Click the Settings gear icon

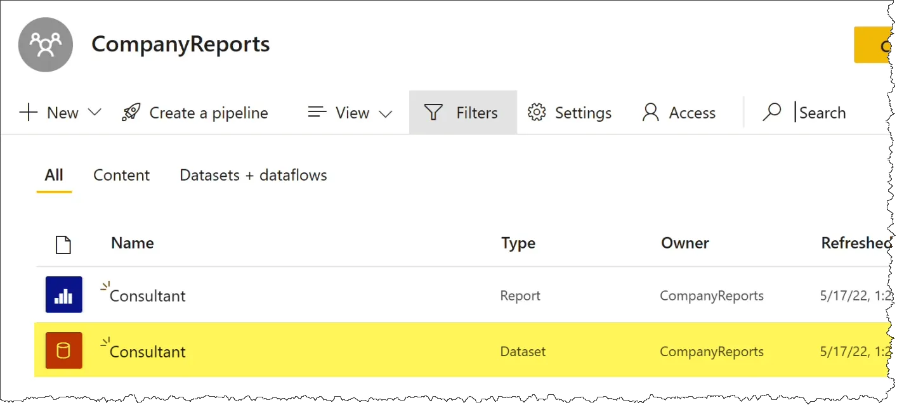537,113
